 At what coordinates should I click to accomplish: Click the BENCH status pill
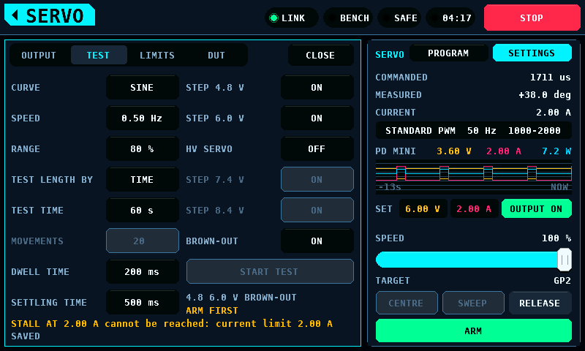(348, 18)
